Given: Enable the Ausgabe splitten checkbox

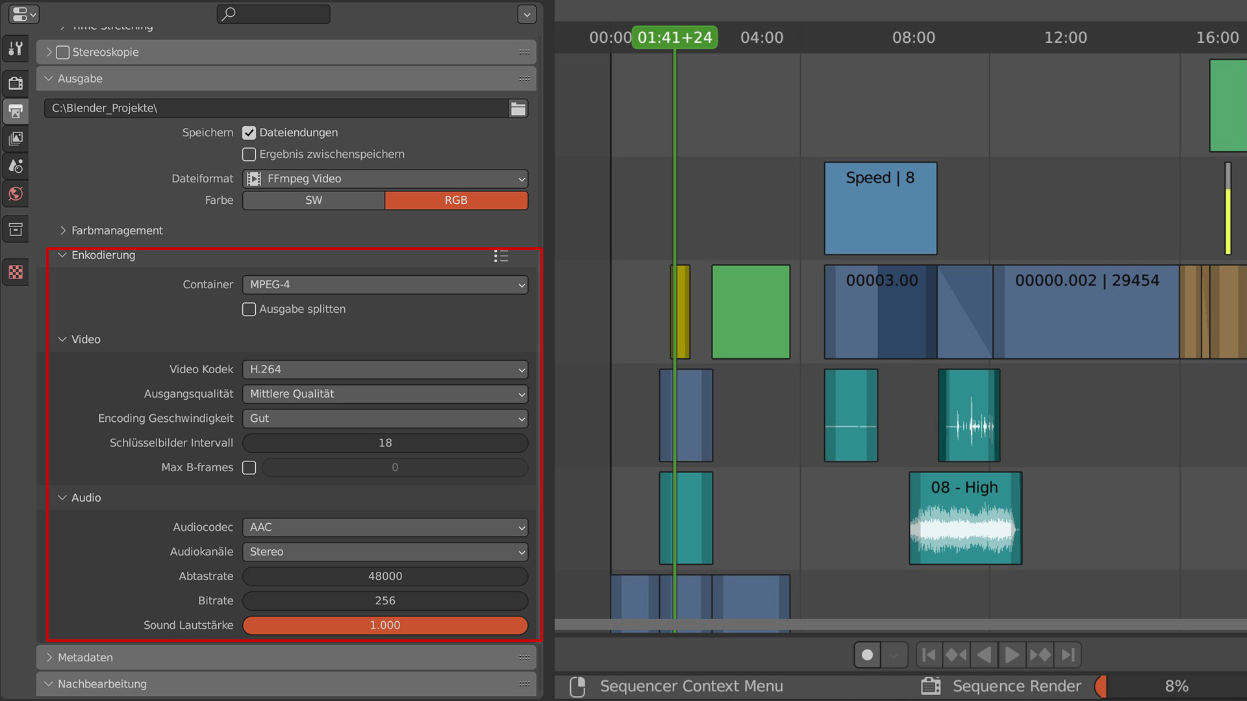Looking at the screenshot, I should pos(249,310).
